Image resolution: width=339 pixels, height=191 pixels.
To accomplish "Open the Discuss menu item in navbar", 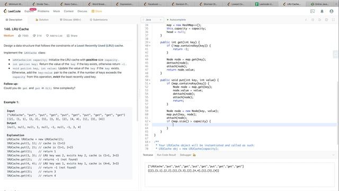I will (82, 11).
